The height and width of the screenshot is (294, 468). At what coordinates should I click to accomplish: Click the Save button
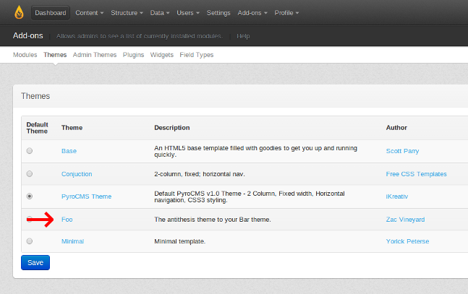35,263
